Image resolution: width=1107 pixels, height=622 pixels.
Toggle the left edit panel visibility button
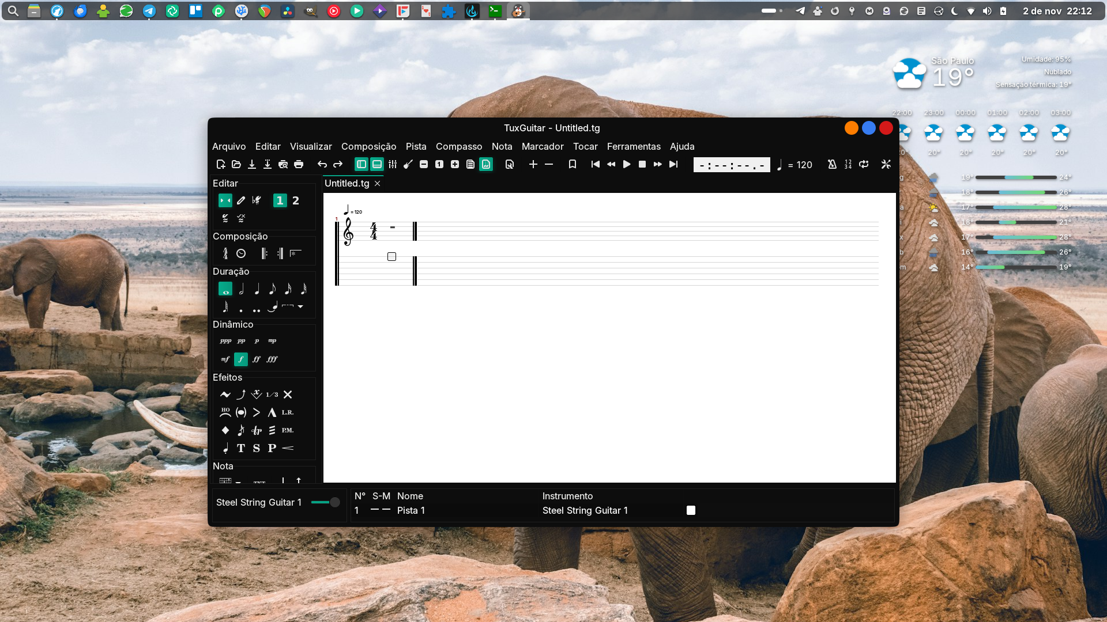pyautogui.click(x=362, y=165)
